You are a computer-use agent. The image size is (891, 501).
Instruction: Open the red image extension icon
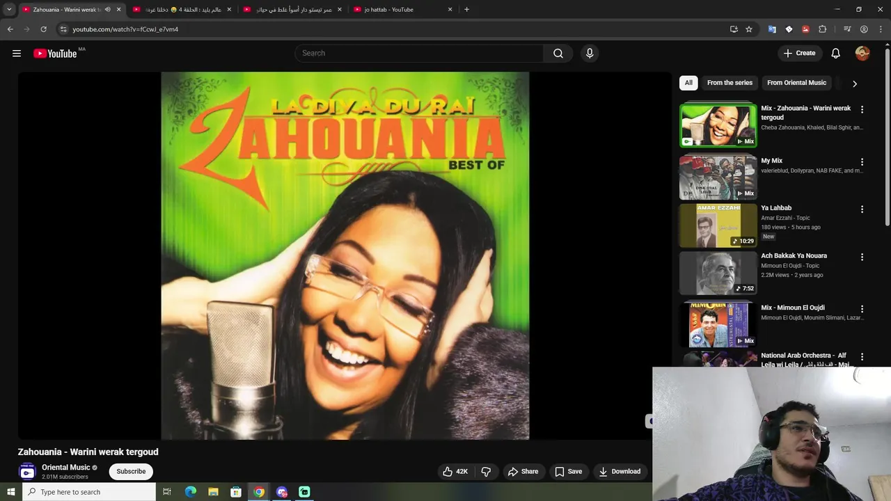click(805, 29)
